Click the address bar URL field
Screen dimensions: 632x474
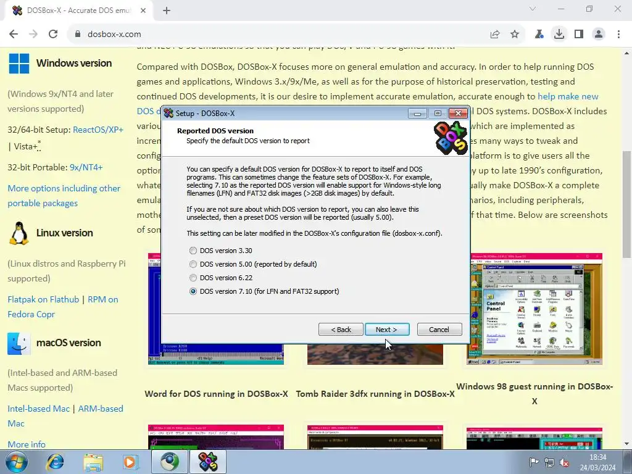[278, 35]
